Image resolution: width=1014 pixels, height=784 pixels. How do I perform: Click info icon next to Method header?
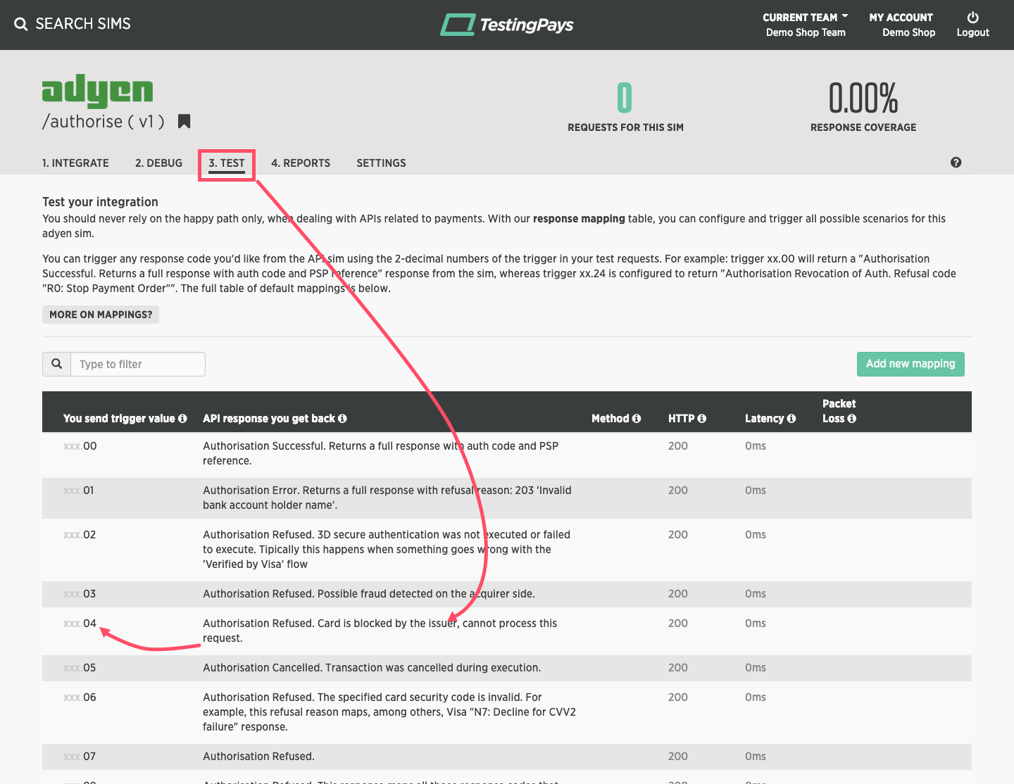pos(637,418)
